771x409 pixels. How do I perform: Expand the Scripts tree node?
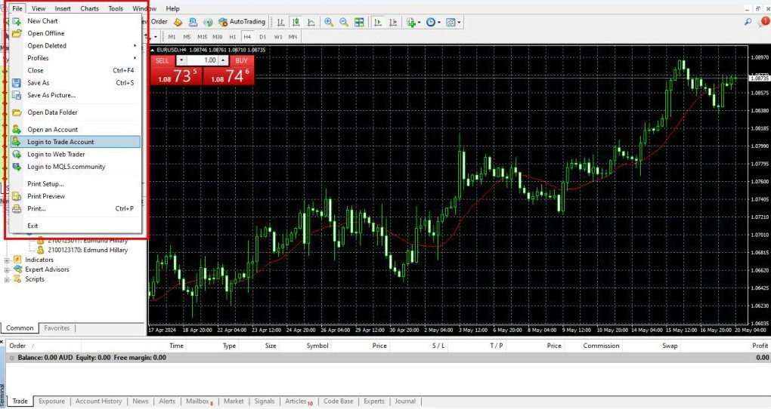7,280
